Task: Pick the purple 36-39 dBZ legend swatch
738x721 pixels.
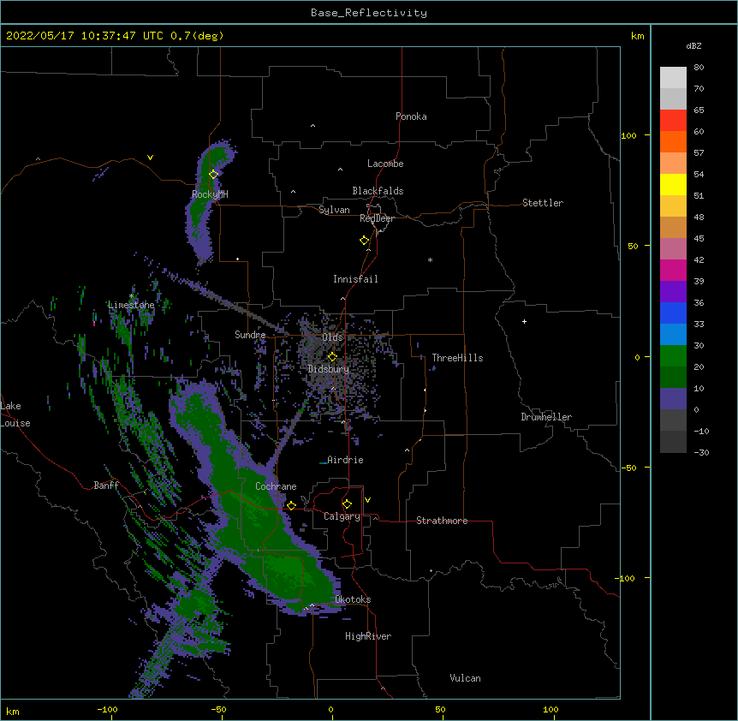Action: (x=673, y=291)
